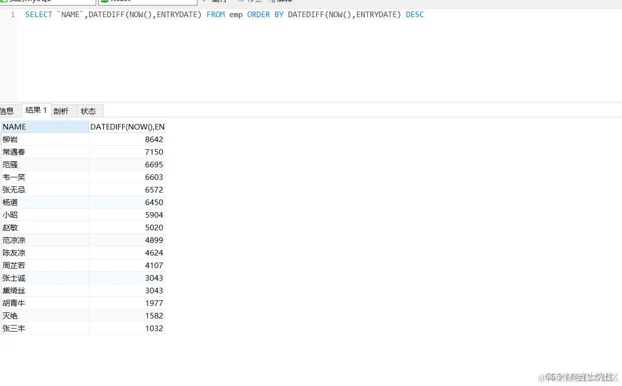622x386 pixels.
Task: Click the value 6572 cell
Action: (127, 190)
